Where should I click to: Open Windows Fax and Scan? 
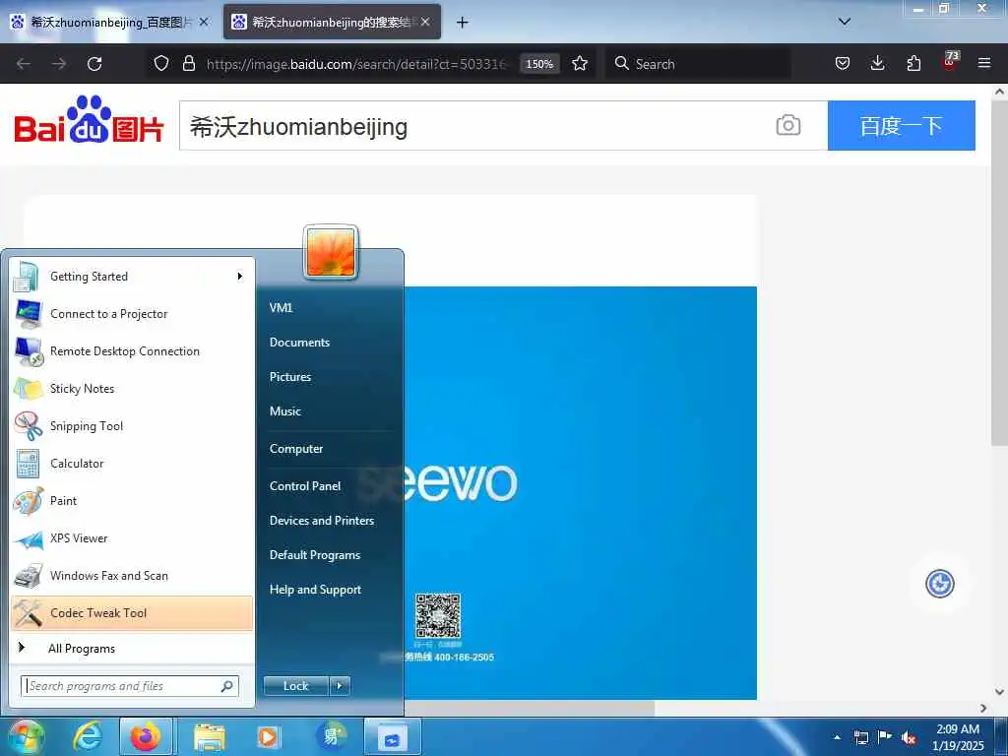tap(132, 575)
